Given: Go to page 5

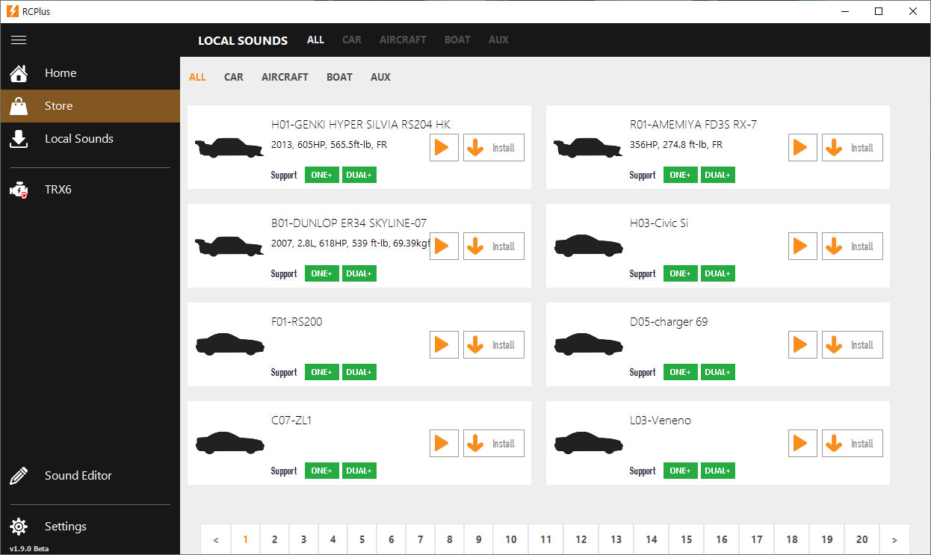Looking at the screenshot, I should tap(362, 539).
